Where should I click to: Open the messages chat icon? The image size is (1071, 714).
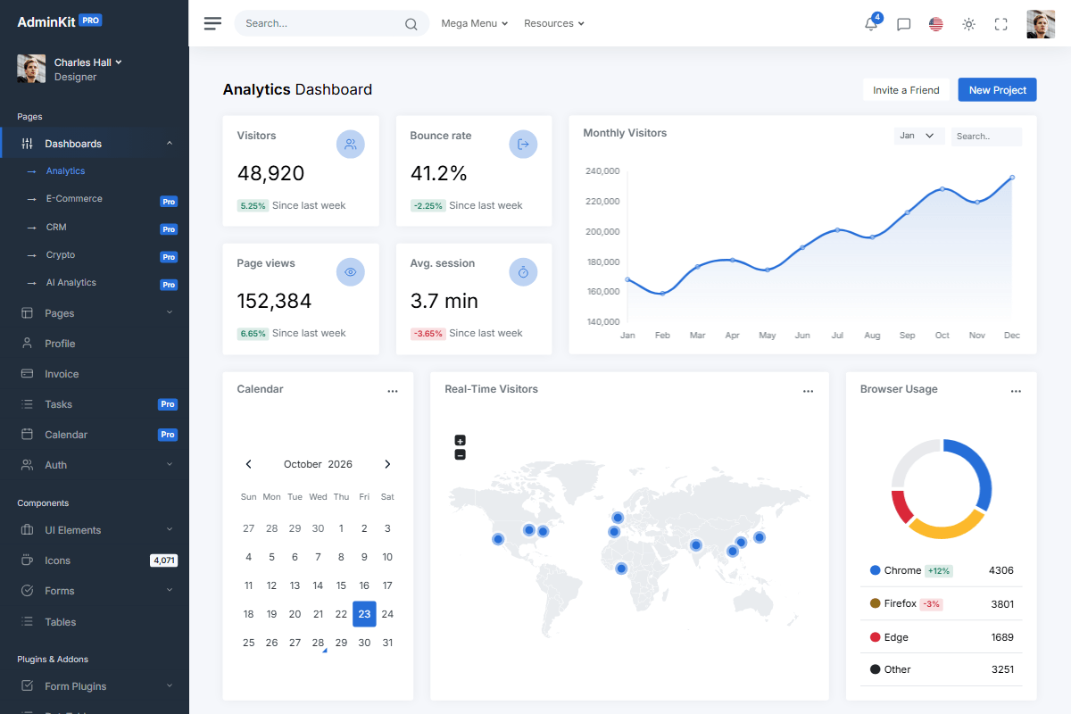pyautogui.click(x=903, y=24)
